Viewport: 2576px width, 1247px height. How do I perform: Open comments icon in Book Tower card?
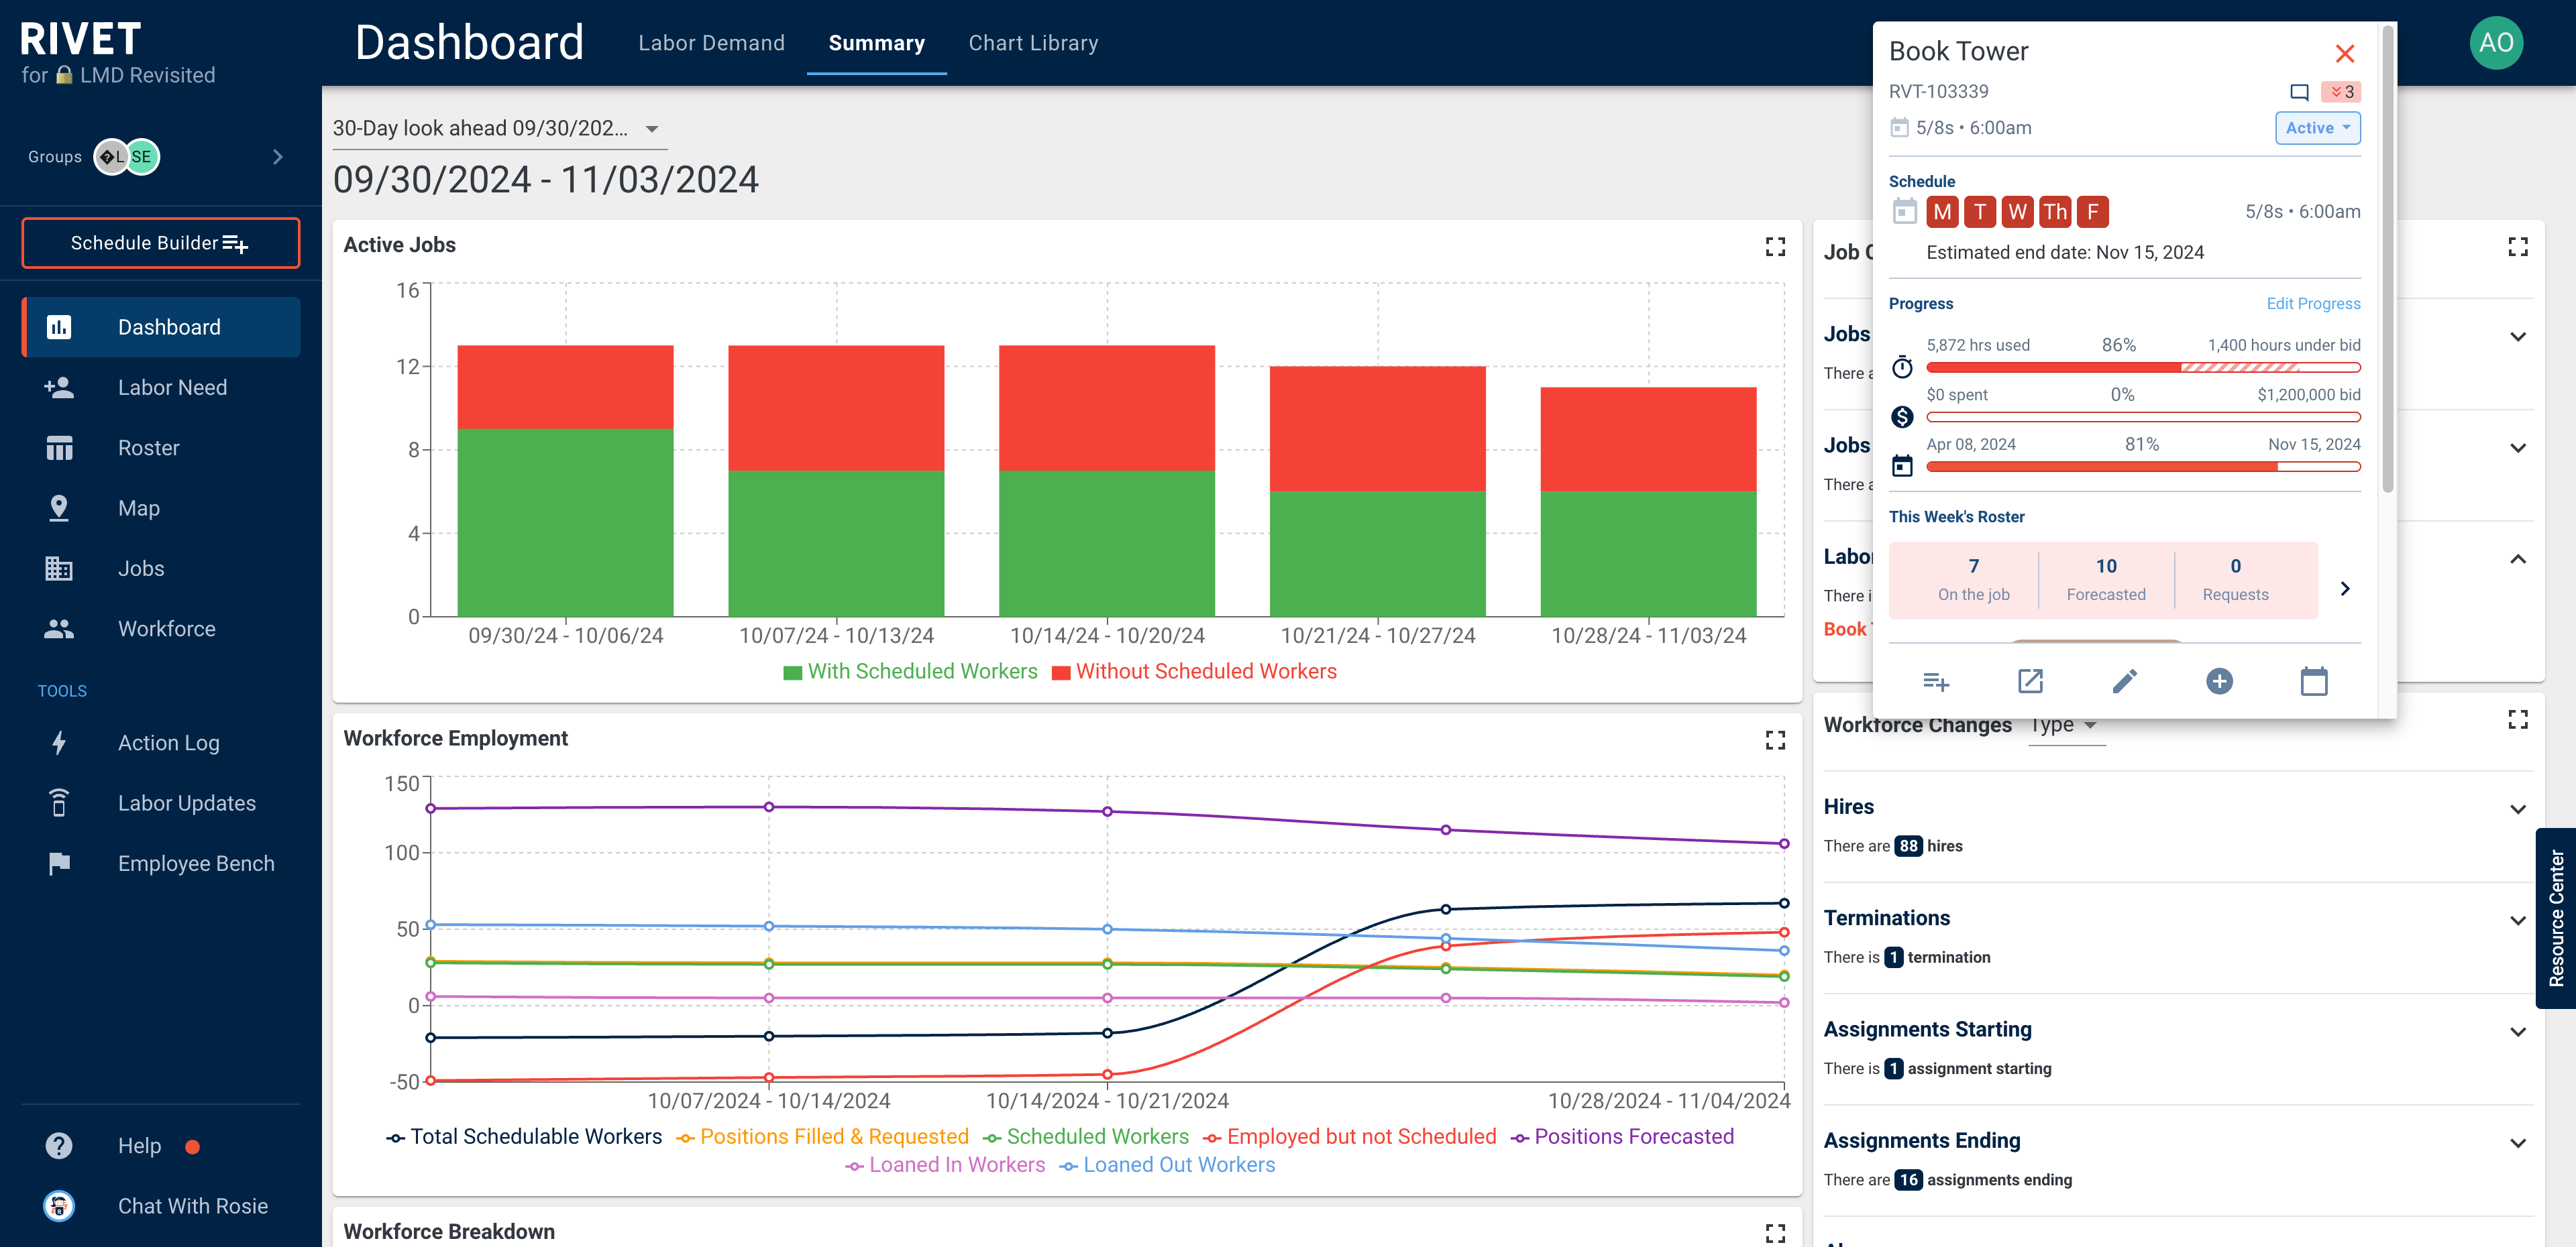point(2299,92)
